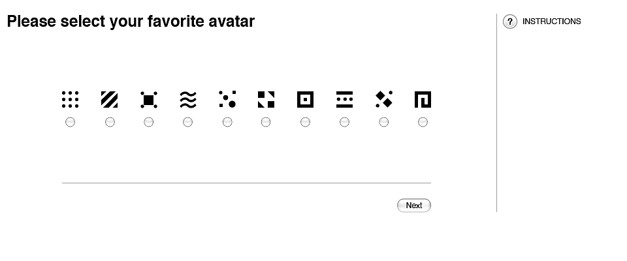Open the INSTRUCTIONS link

pos(551,22)
